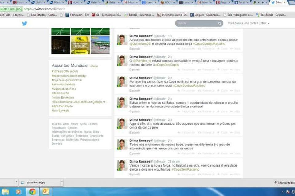This screenshot has height=196, width=295.
Task: Open Folha.com - Tec bookmark
Action: click(x=77, y=15)
